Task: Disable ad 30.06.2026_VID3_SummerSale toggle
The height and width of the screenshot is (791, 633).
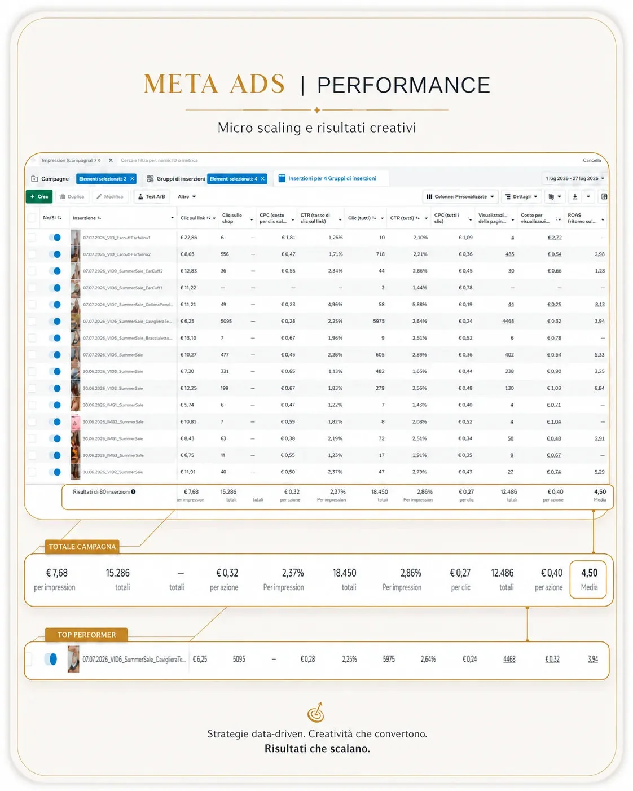Action: (55, 371)
